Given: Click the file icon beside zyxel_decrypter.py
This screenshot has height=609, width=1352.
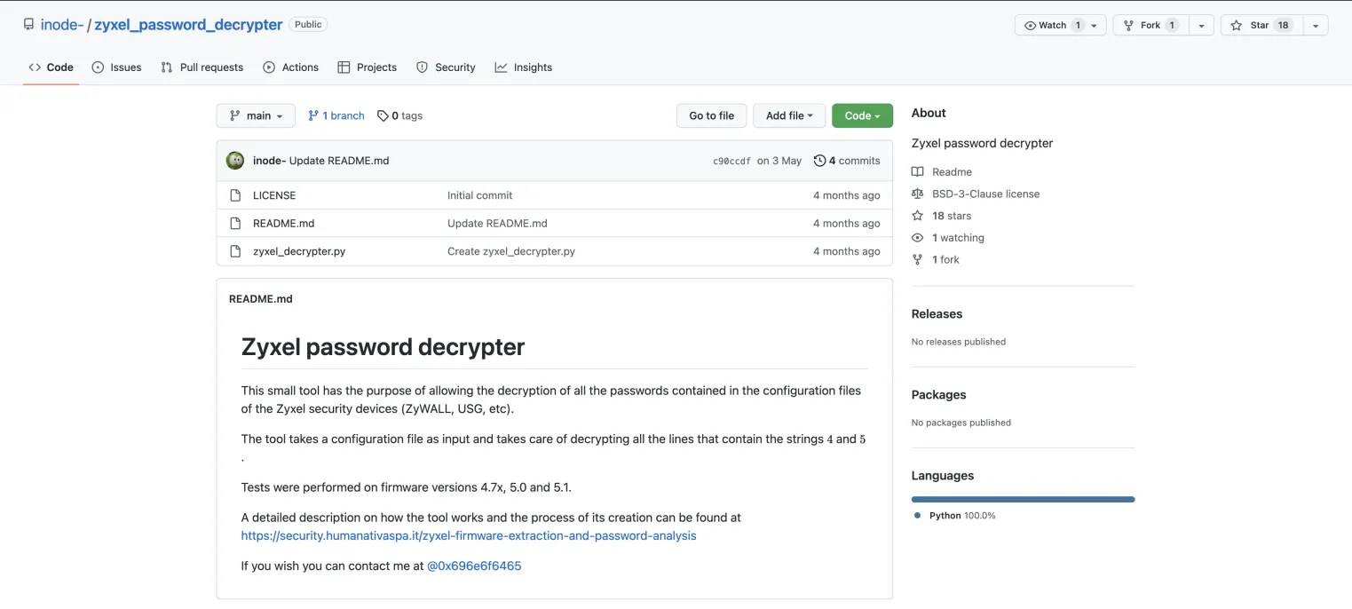Looking at the screenshot, I should pyautogui.click(x=235, y=251).
